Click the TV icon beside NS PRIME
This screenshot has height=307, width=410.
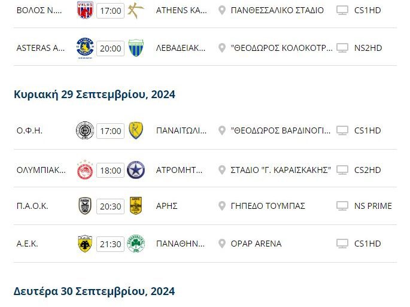click(342, 206)
